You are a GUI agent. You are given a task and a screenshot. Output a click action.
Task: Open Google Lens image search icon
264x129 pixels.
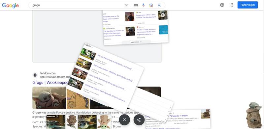tap(151, 5)
